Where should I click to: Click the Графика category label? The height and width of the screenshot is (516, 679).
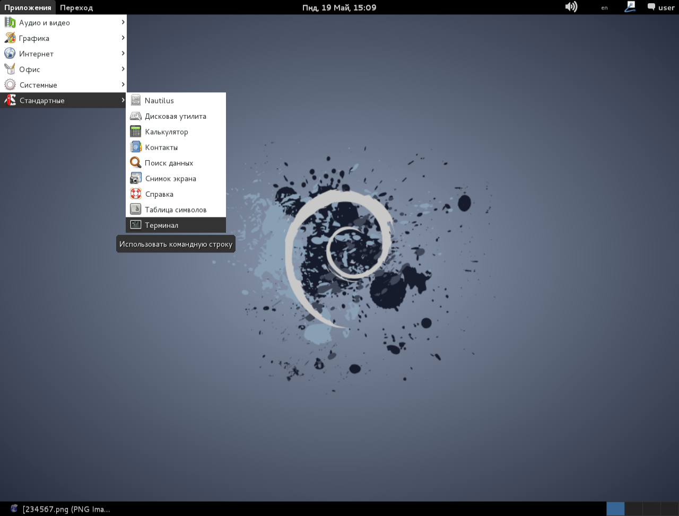(x=34, y=38)
